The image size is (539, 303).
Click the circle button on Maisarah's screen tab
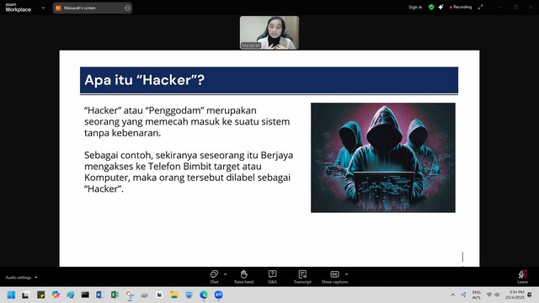click(x=127, y=8)
